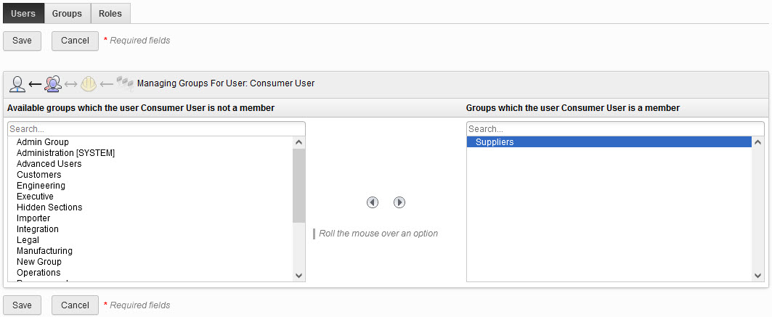This screenshot has width=772, height=317.
Task: Click the bottom Cancel button
Action: point(75,305)
